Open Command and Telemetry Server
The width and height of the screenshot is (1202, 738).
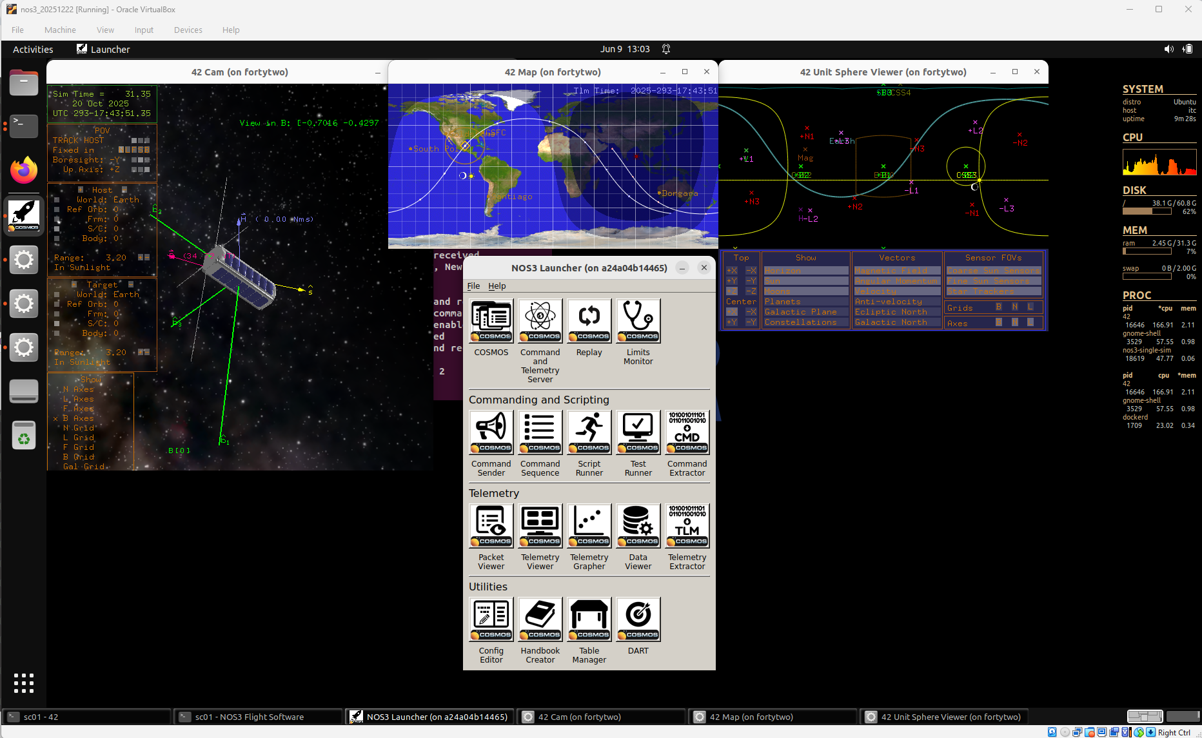(540, 320)
